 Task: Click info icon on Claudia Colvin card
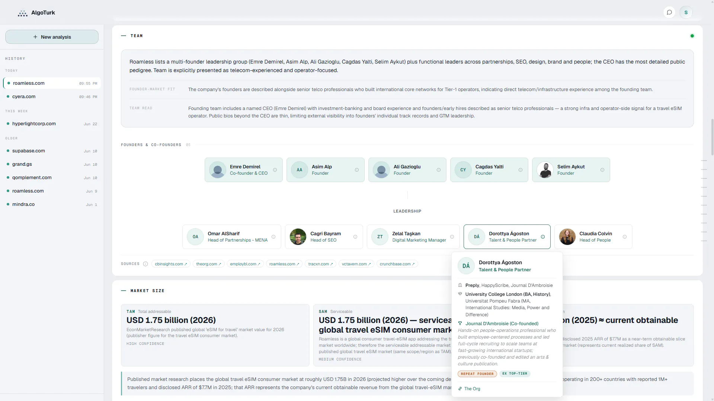click(625, 237)
